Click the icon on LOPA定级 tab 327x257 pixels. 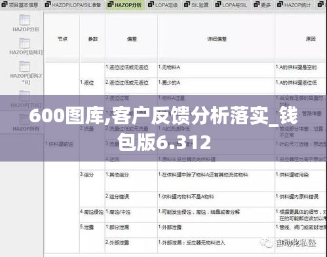pos(151,5)
